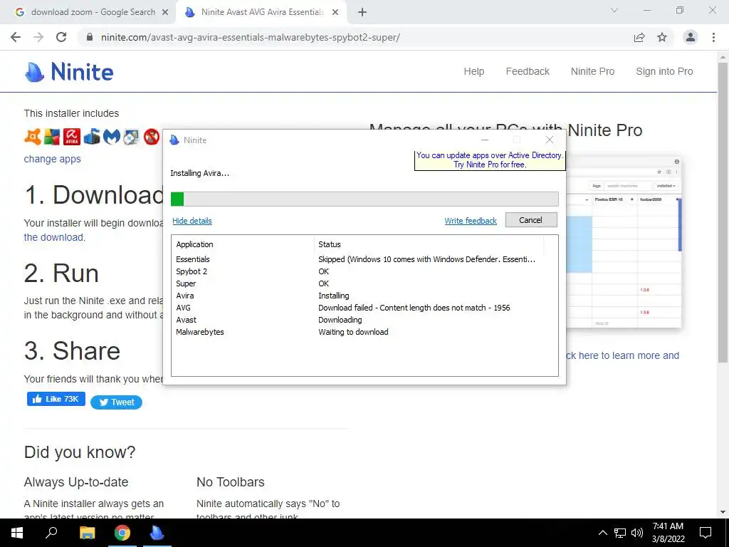This screenshot has width=729, height=547.
Task: Hide details in Ninite installer
Action: pos(192,221)
